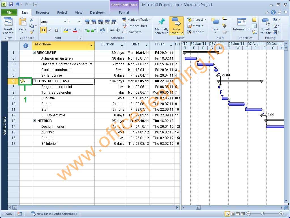The image size is (290, 218).
Task: Open Task Notes from the Properties group
Action: [254, 20]
